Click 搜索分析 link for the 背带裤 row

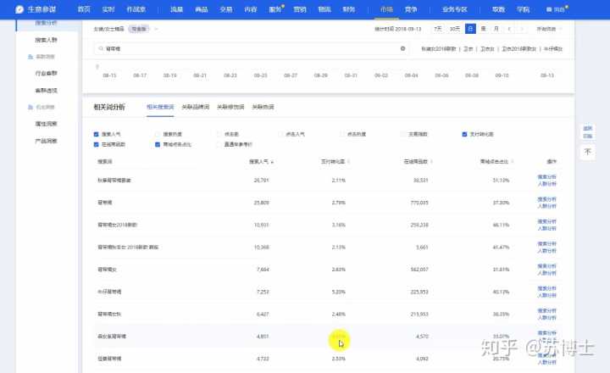tap(546, 198)
